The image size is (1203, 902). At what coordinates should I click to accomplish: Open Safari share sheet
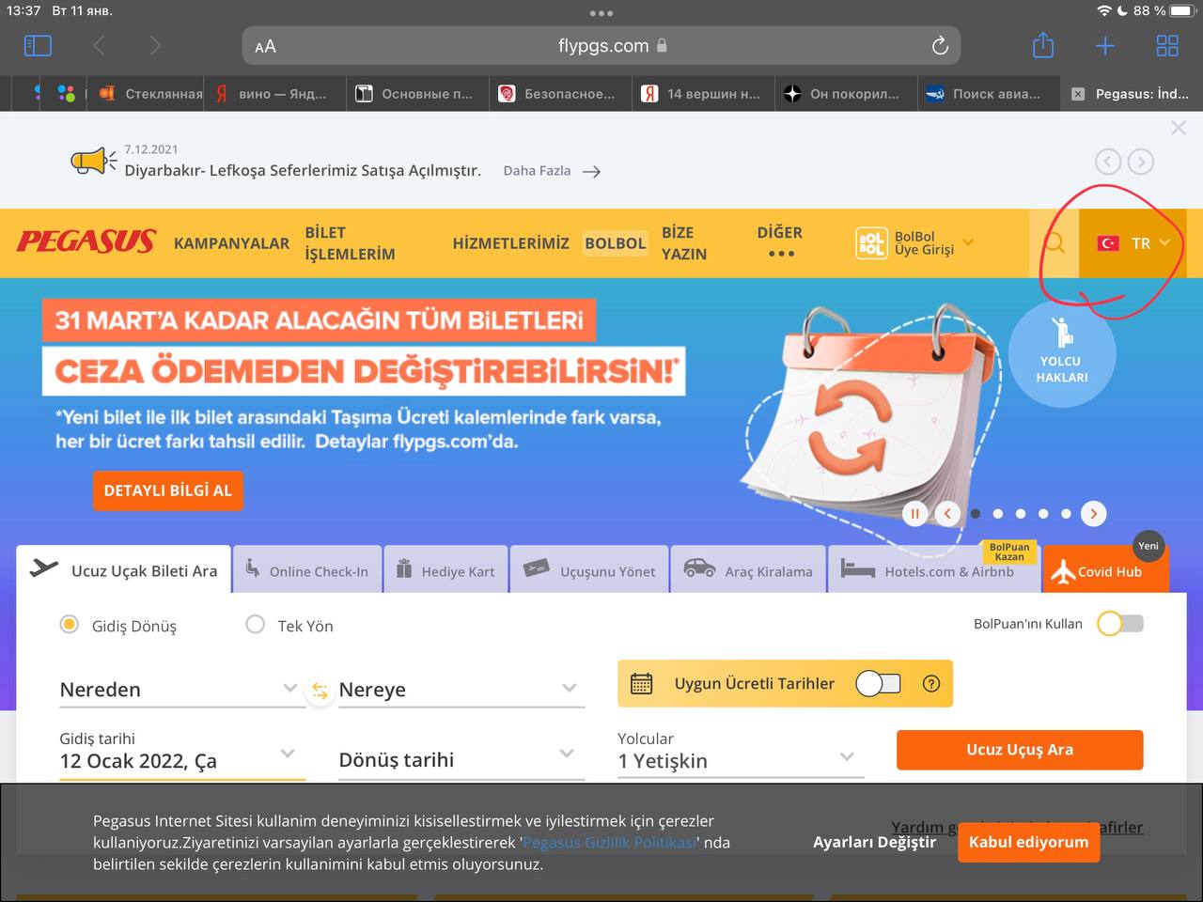1043,44
